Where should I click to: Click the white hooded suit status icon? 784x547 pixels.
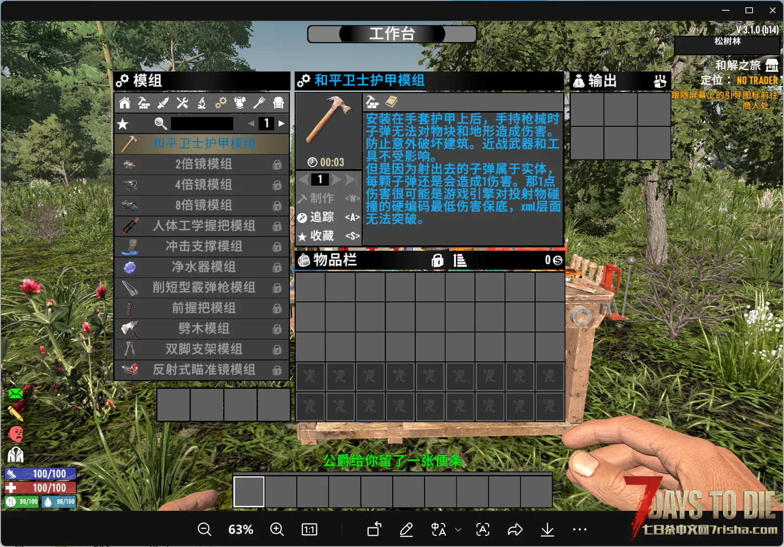(16, 454)
